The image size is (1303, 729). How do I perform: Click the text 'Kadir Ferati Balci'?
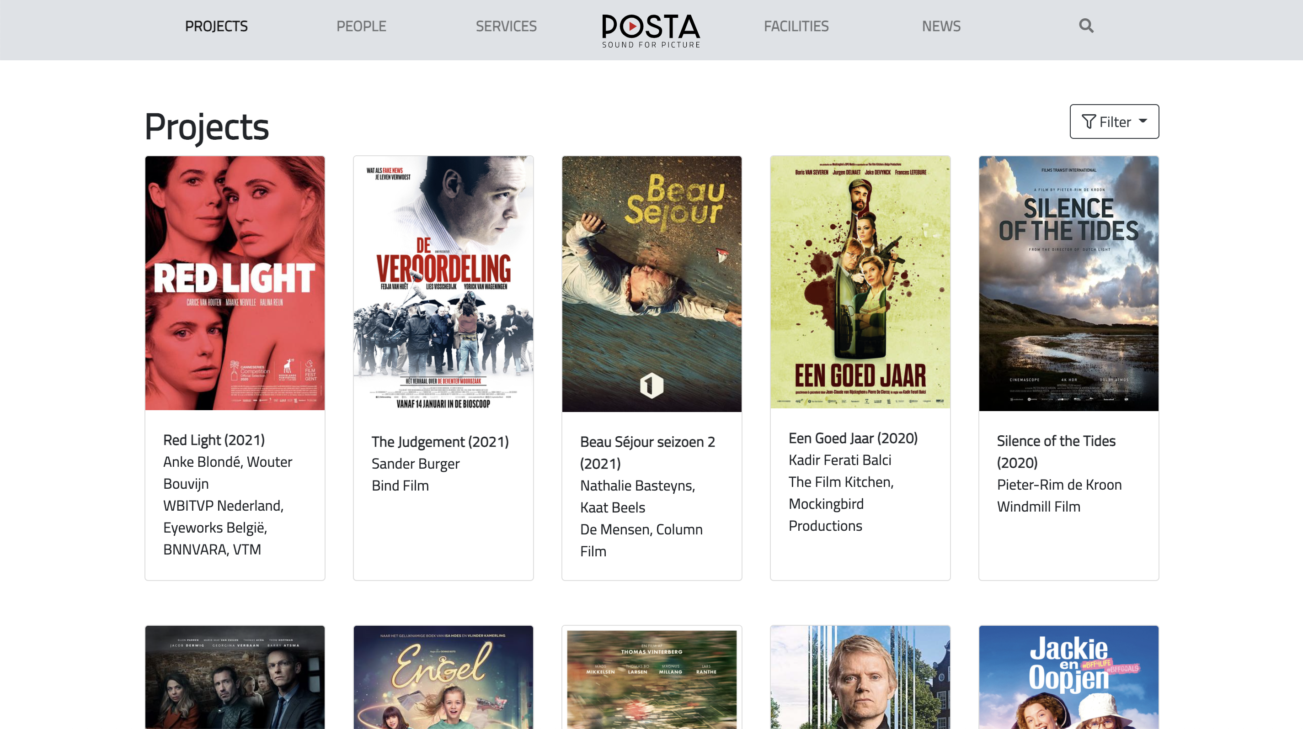pyautogui.click(x=840, y=460)
